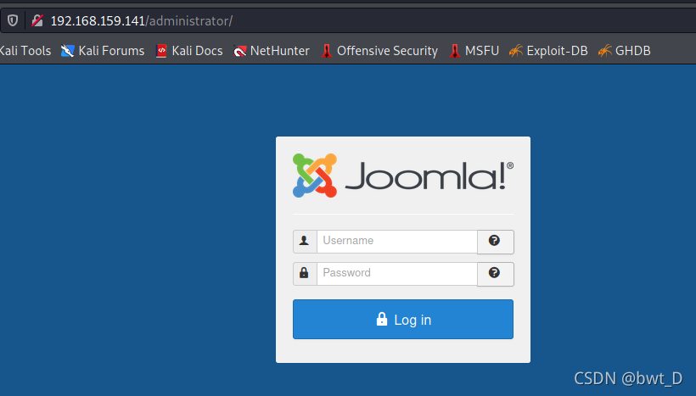Click the padlock icon beside Password
The width and height of the screenshot is (696, 396).
click(305, 274)
